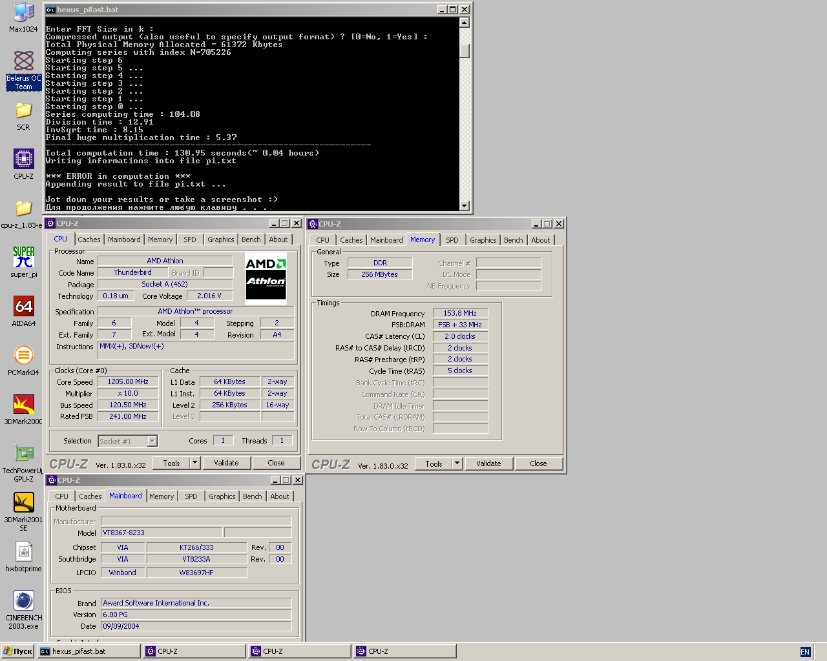The height and width of the screenshot is (661, 827).
Task: Click the Core Voltage 2.016 V value
Action: pyautogui.click(x=209, y=296)
